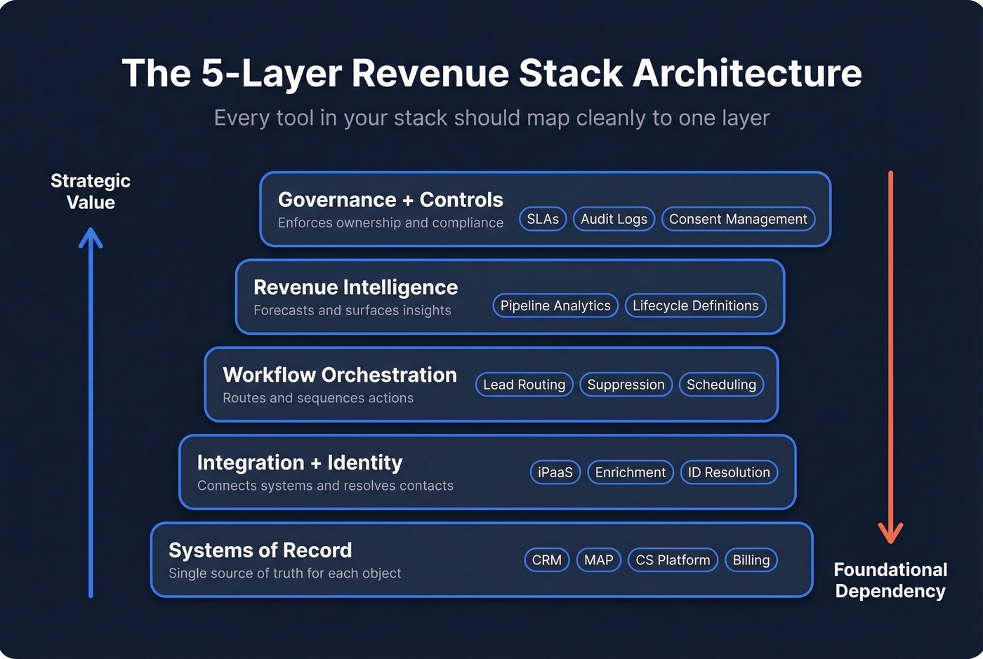Expand the Governance + Controls layer card
Viewport: 983px width, 659px height.
point(390,199)
